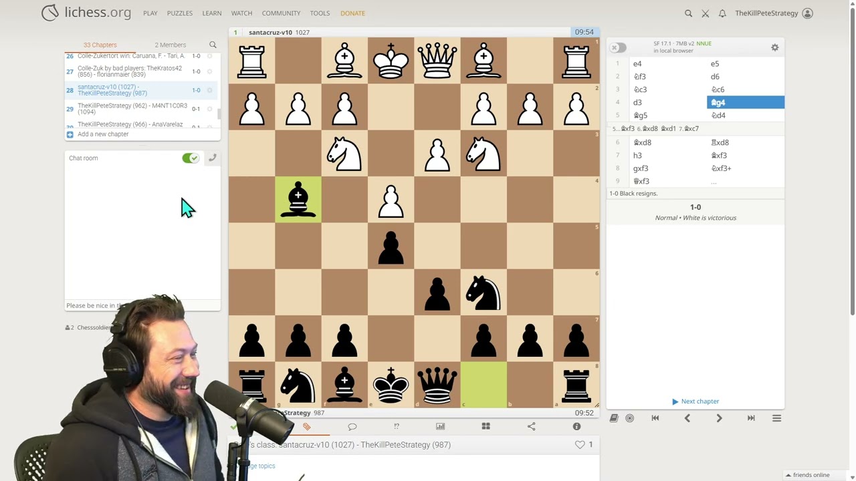The width and height of the screenshot is (856, 481).
Task: Select variation move Bxc7
Action: 691,129
